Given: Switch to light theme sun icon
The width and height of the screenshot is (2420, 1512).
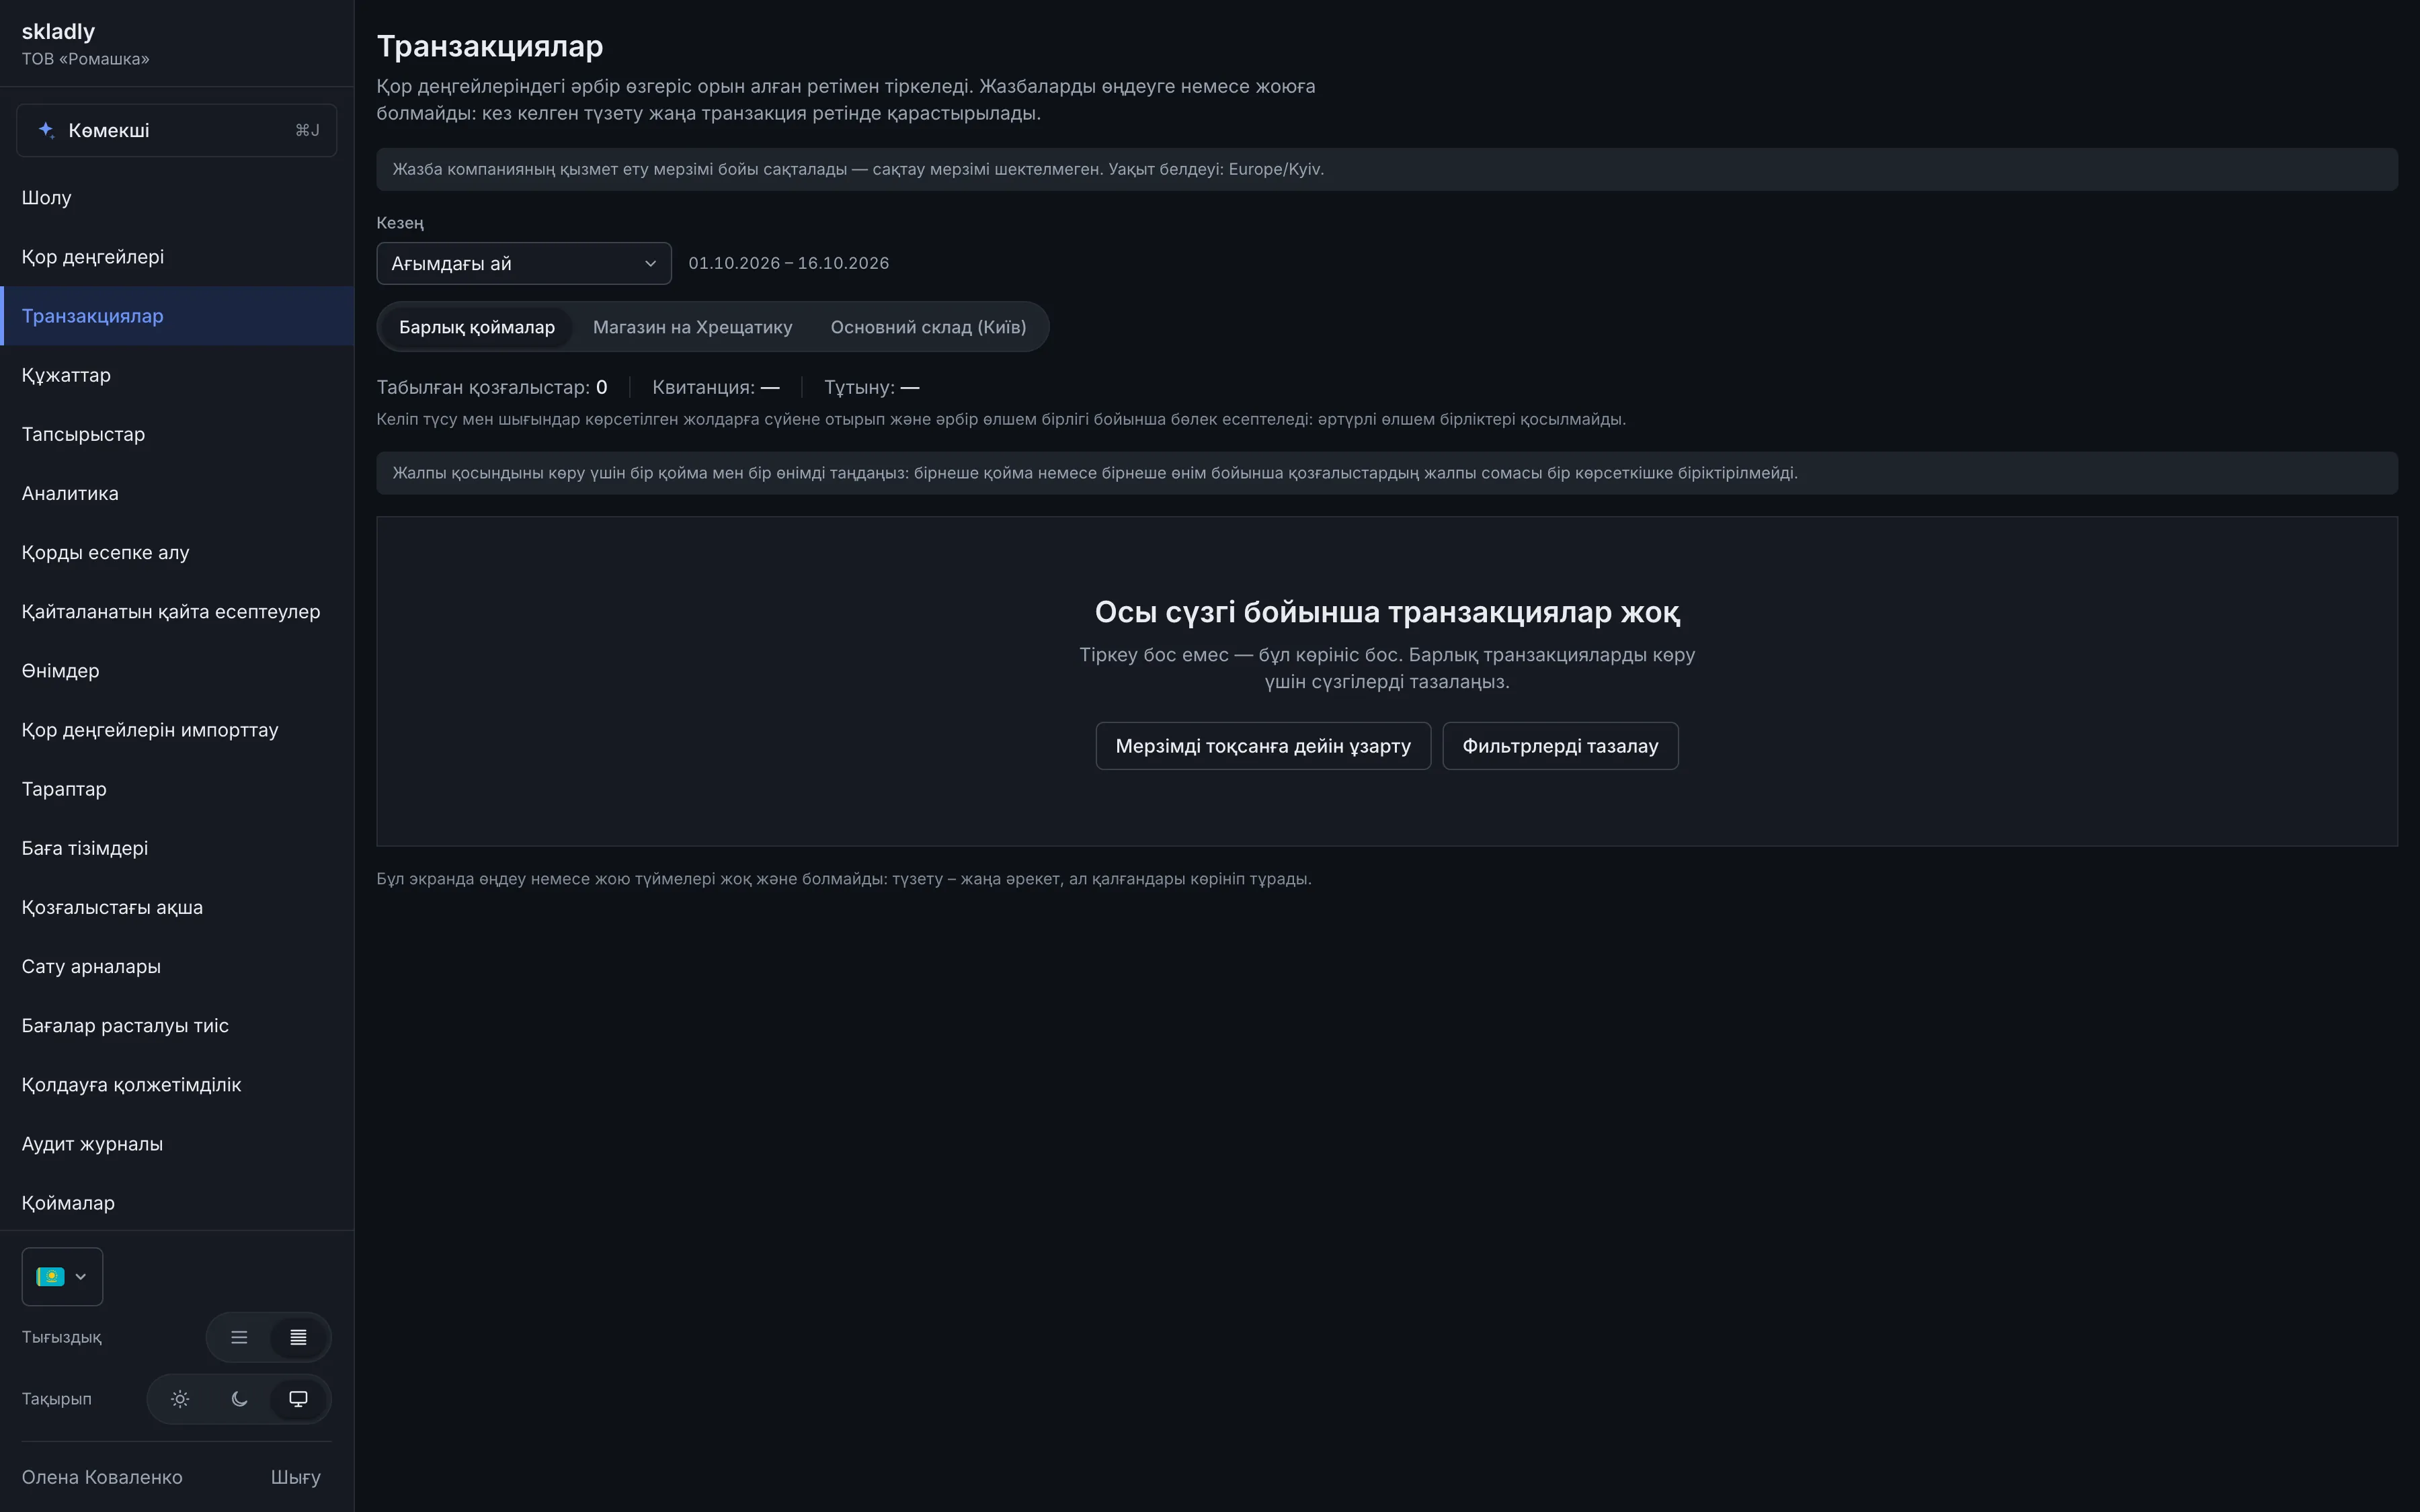Looking at the screenshot, I should (180, 1399).
